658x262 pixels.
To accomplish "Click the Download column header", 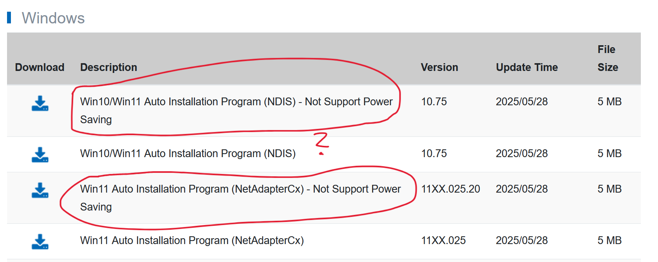I will [39, 67].
